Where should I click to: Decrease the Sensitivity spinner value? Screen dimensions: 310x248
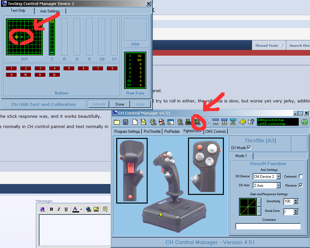click(296, 203)
